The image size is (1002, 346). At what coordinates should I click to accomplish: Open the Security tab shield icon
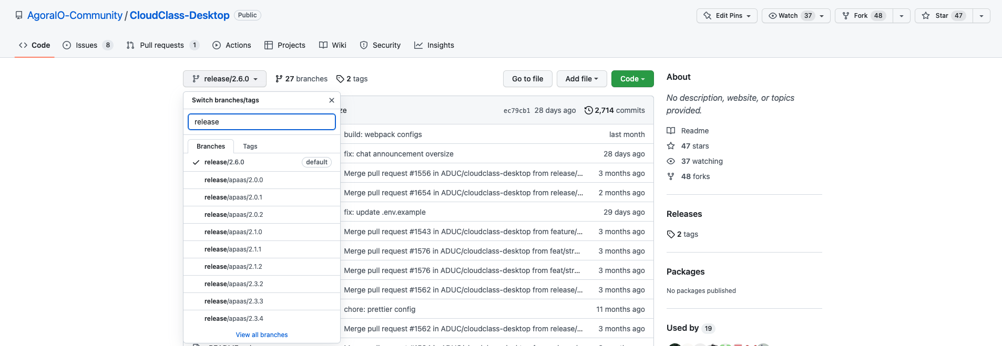click(x=364, y=45)
